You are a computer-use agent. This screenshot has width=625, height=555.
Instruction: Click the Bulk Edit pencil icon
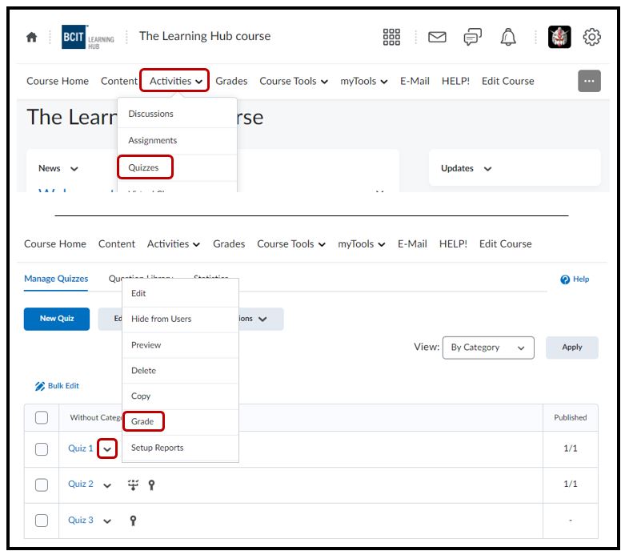pyautogui.click(x=40, y=386)
